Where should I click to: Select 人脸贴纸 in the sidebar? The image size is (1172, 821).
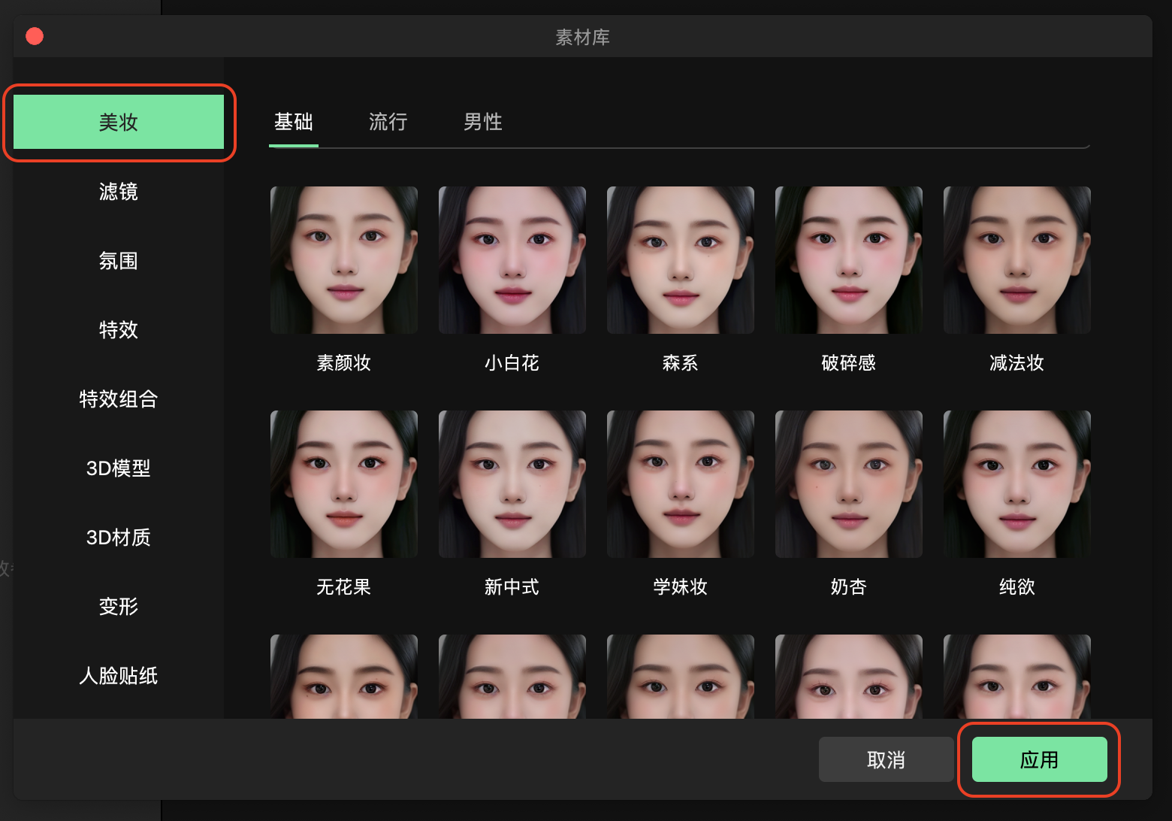pyautogui.click(x=119, y=676)
